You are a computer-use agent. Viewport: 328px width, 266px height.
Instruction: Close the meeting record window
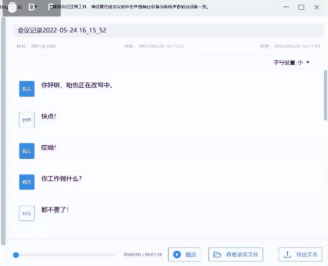[x=317, y=7]
